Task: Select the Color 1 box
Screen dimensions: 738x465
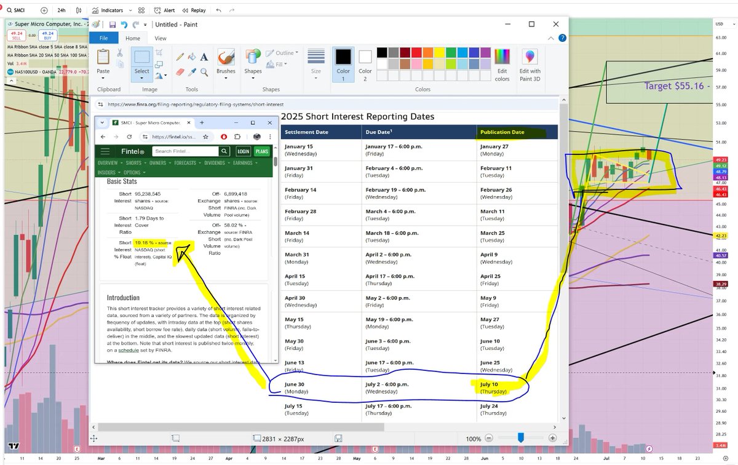Action: pos(343,64)
